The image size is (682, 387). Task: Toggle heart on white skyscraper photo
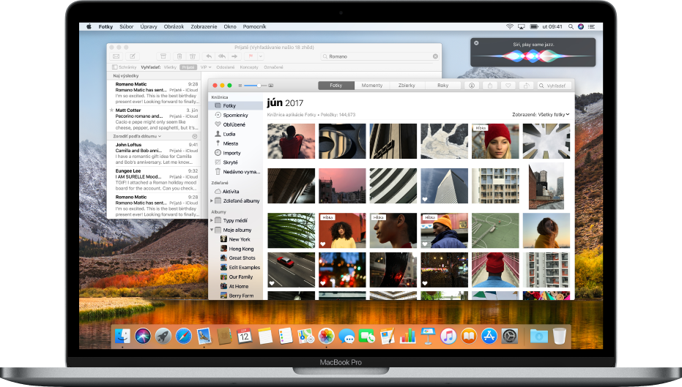point(425,200)
